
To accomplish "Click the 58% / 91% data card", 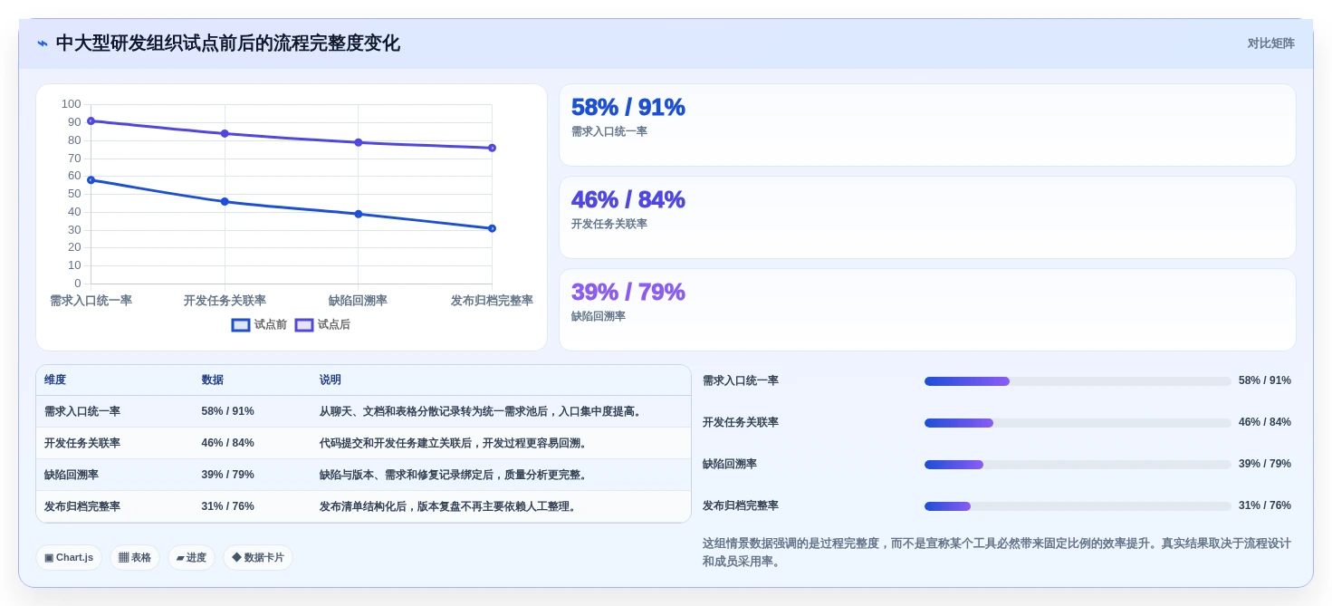I will pos(927,125).
